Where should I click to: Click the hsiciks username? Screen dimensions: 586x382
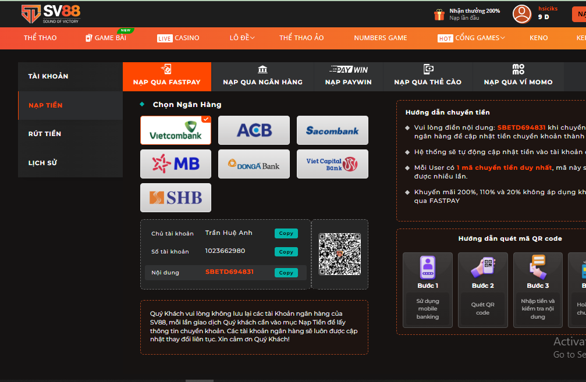pyautogui.click(x=548, y=9)
